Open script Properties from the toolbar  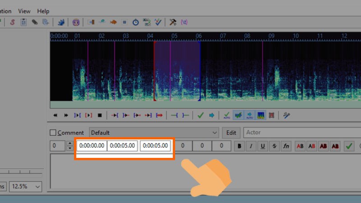click(23, 22)
